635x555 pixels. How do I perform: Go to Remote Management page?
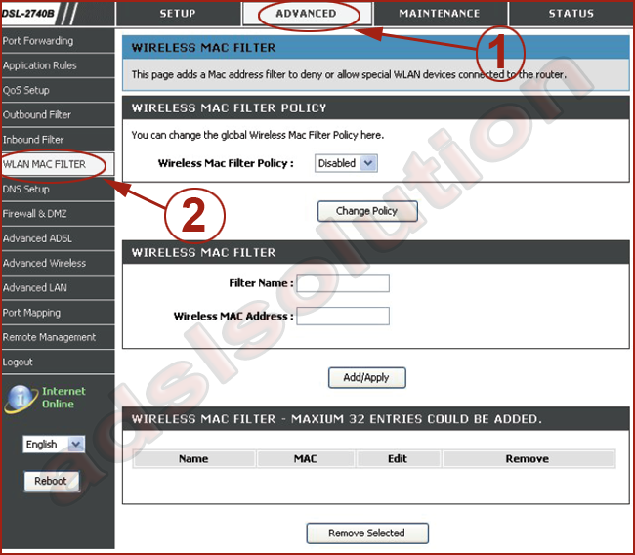(x=49, y=337)
